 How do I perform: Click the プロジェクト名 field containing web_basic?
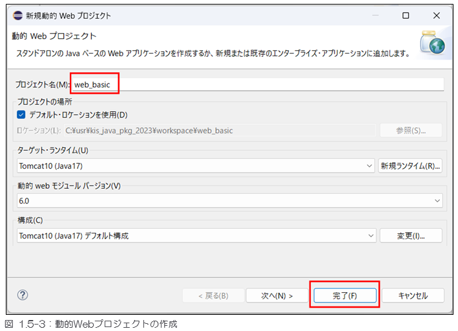tap(258, 84)
